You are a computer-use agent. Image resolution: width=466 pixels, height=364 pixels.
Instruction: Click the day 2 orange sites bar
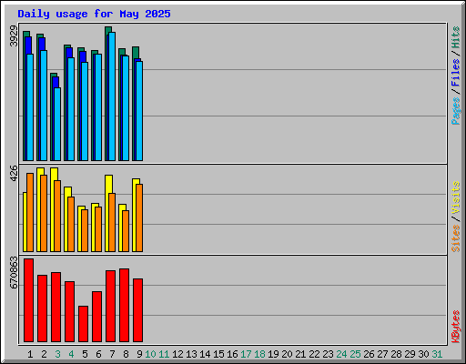[x=44, y=213]
